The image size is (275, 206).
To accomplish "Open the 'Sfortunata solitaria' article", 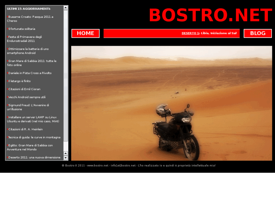I will click(22, 29).
